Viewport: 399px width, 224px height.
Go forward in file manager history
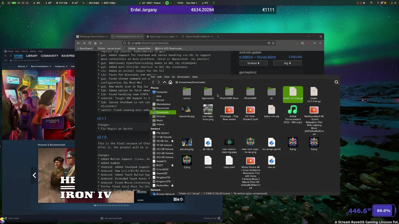coord(159,82)
